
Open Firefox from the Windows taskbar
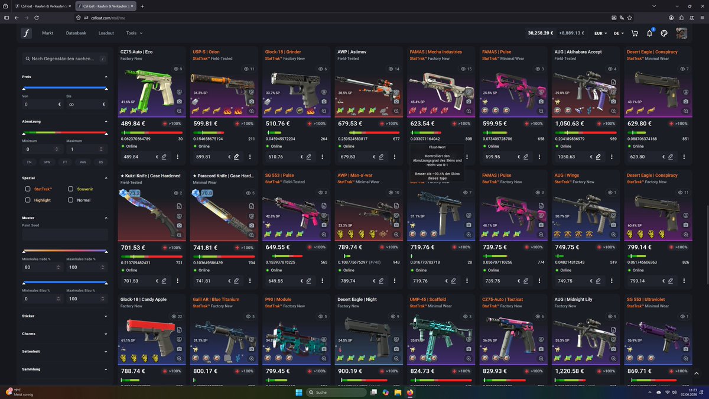pos(410,392)
